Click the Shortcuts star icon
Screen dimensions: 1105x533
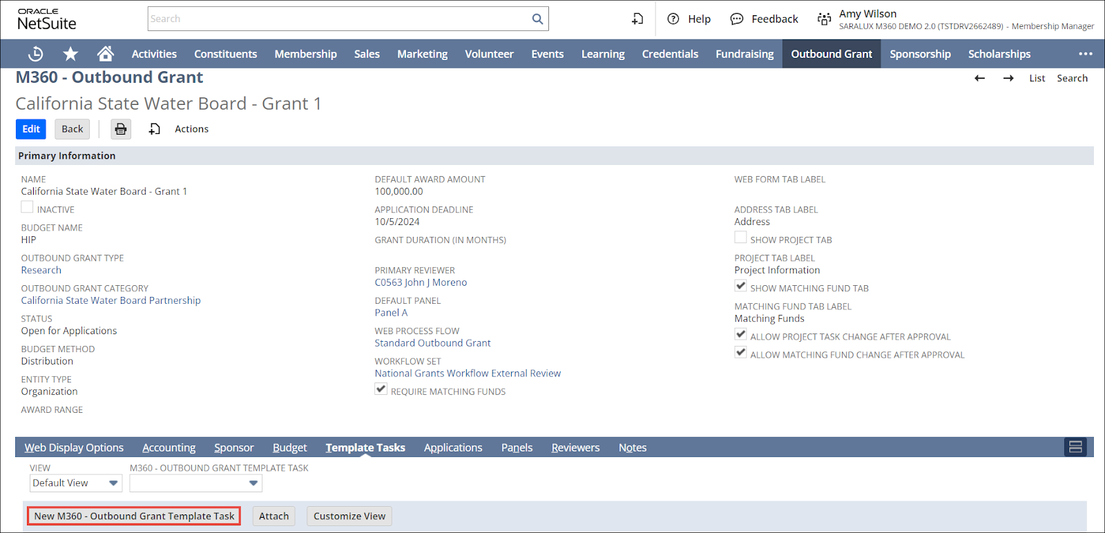click(70, 54)
